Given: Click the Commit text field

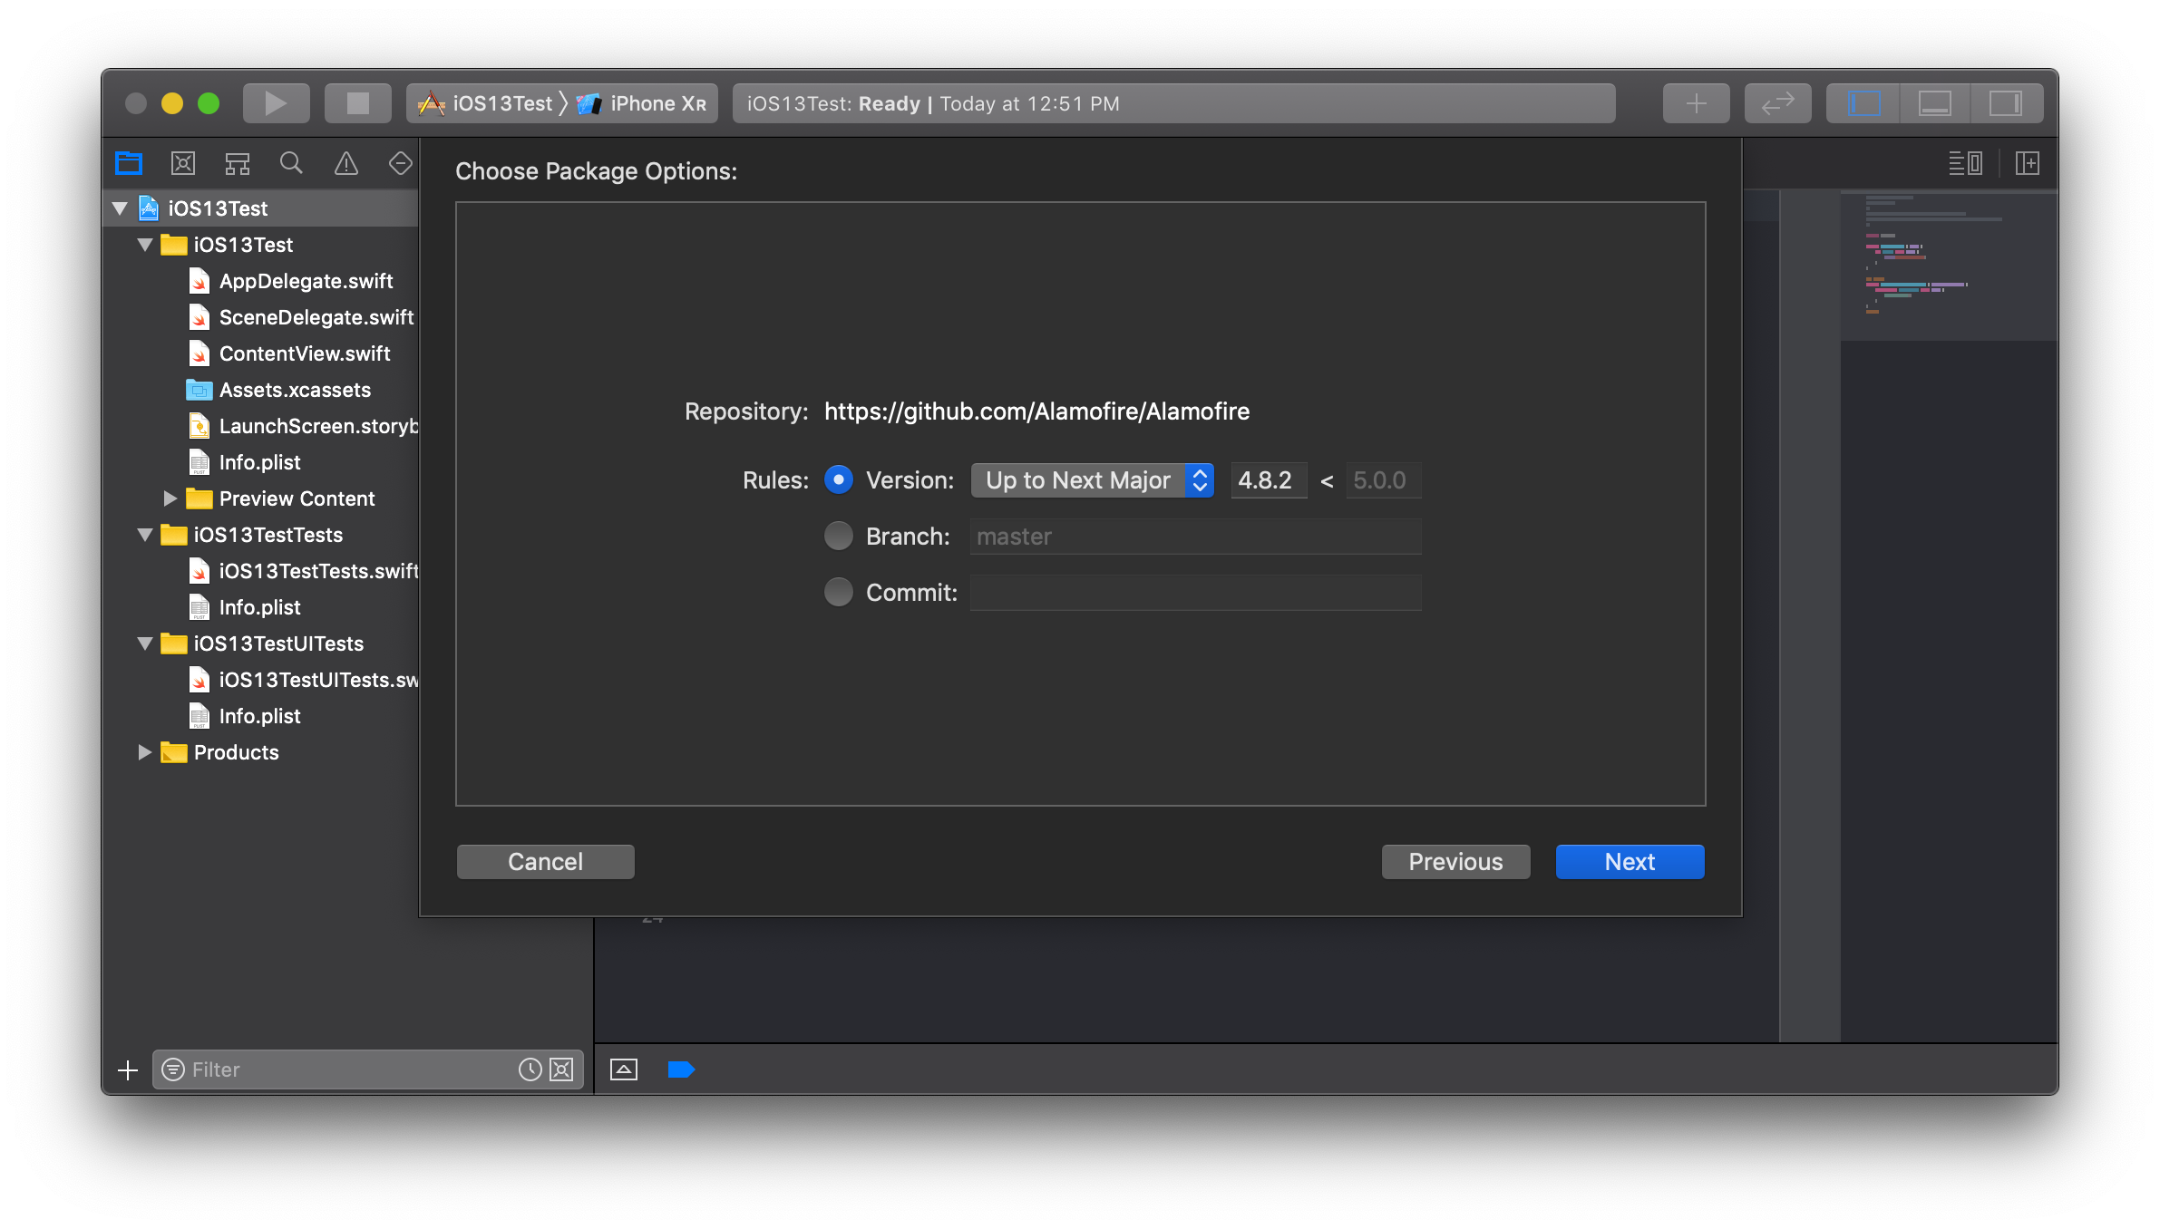Looking at the screenshot, I should tap(1195, 593).
